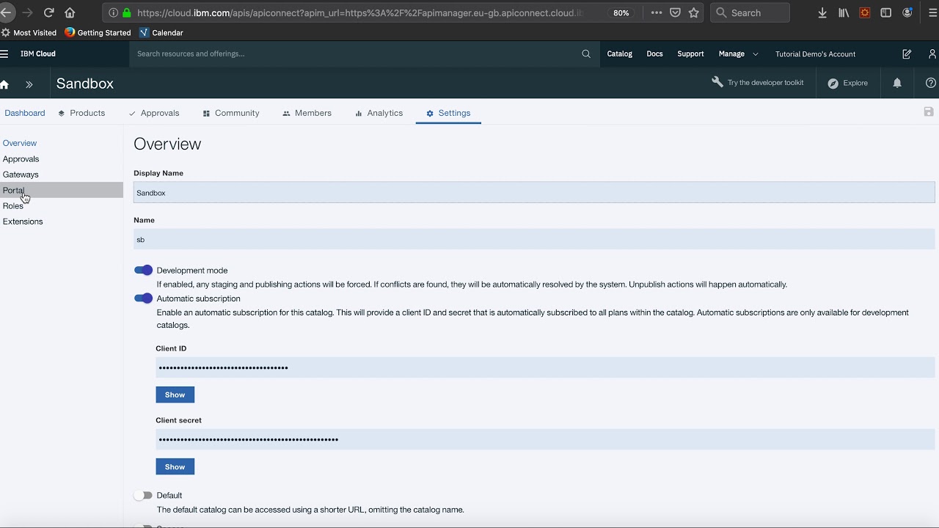
Task: Open Firefox downloads arrow icon
Action: [x=822, y=12]
